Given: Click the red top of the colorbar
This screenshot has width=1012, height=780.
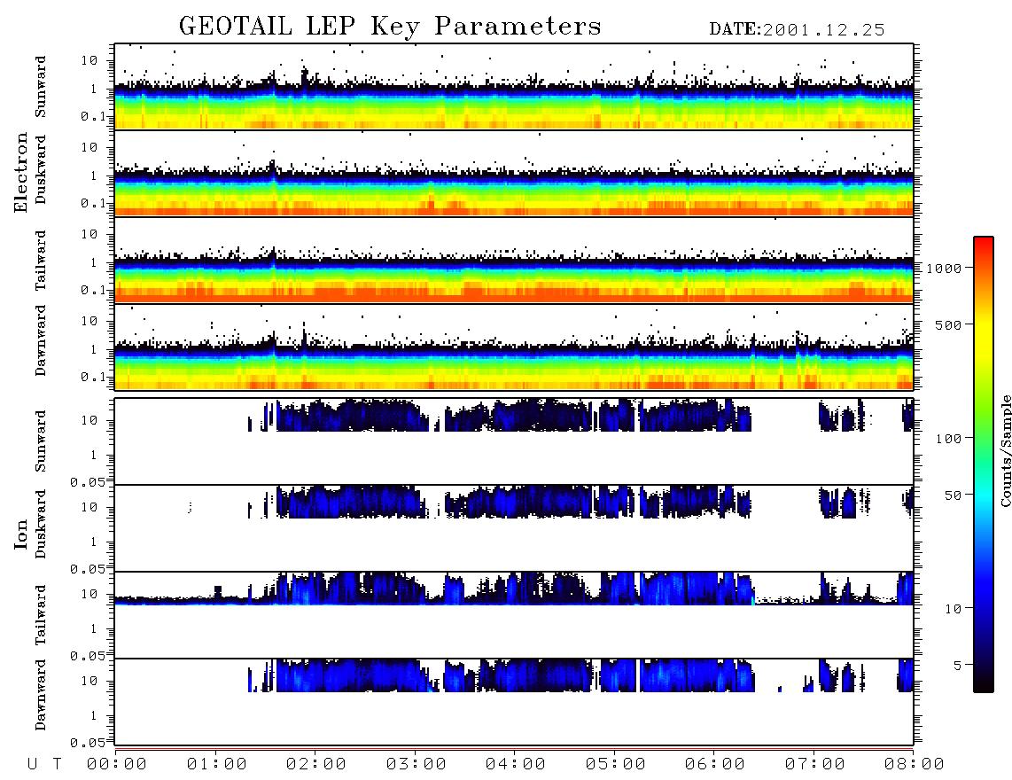Looking at the screenshot, I should (984, 246).
